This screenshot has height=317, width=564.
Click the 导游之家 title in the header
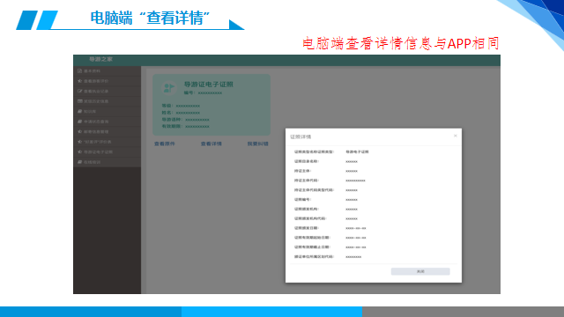pyautogui.click(x=100, y=59)
